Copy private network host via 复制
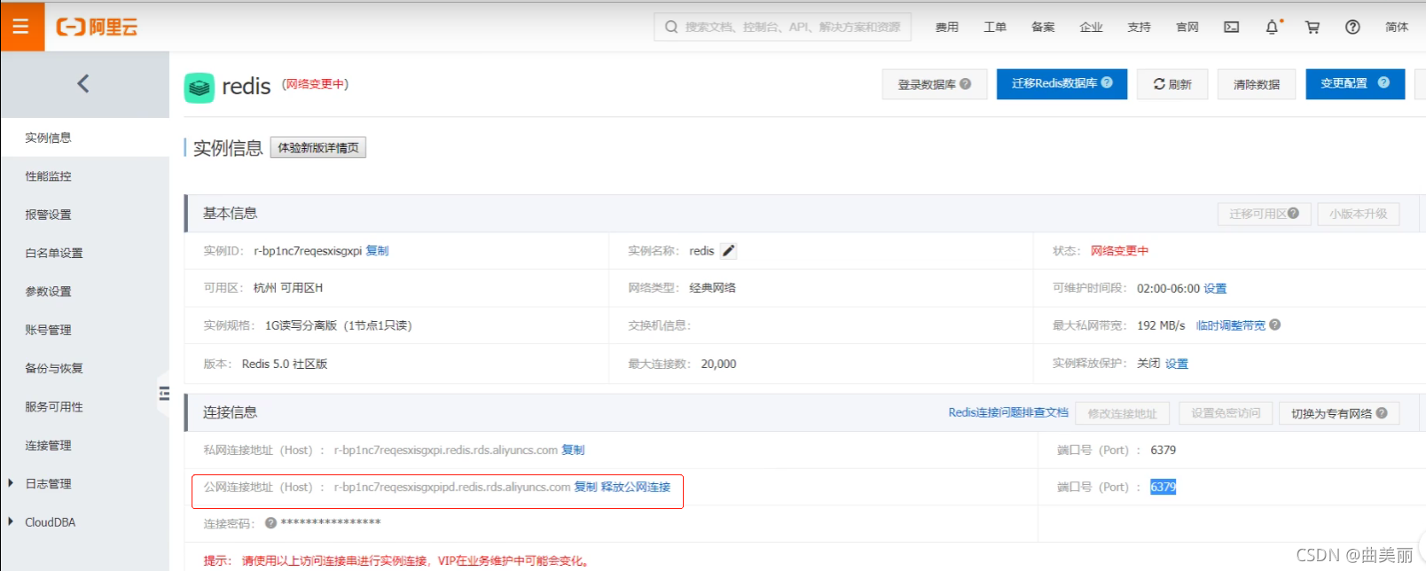 click(573, 450)
